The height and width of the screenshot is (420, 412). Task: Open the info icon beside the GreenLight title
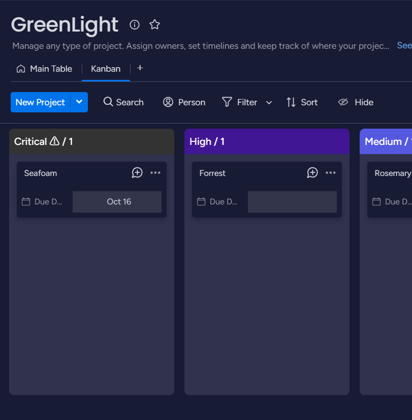tap(134, 24)
